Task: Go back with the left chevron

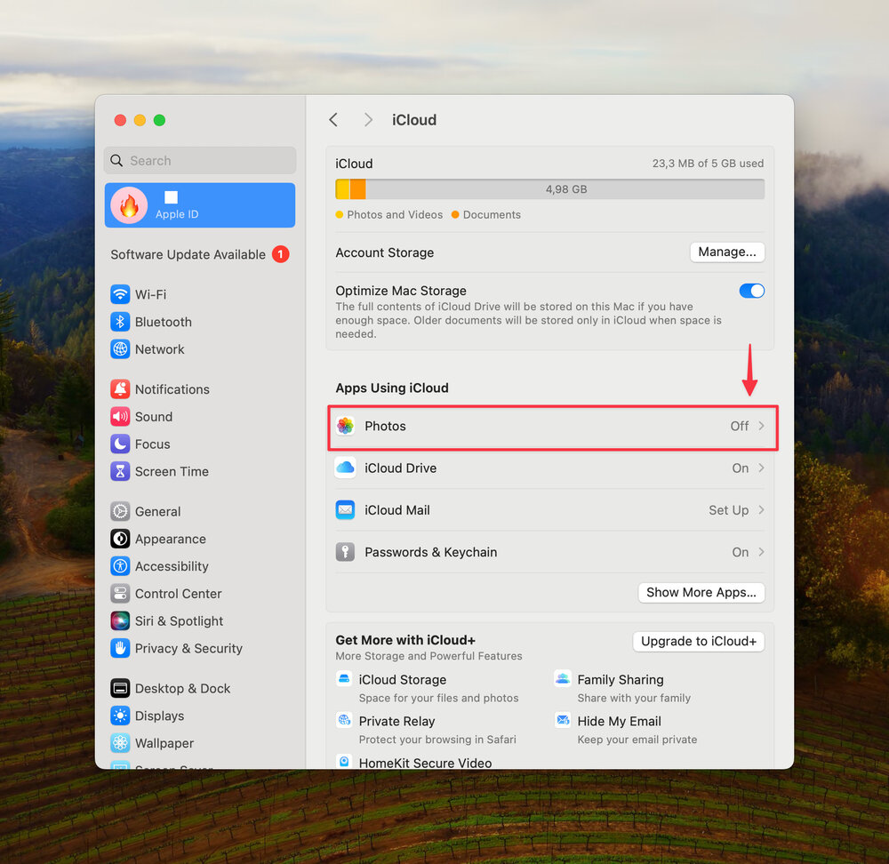Action: click(x=333, y=120)
